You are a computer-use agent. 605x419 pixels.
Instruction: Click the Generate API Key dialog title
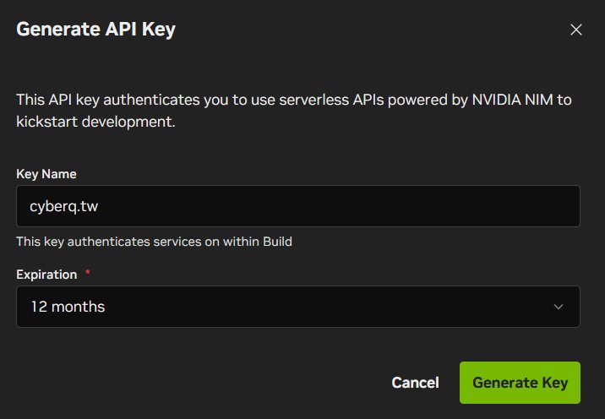pyautogui.click(x=95, y=30)
